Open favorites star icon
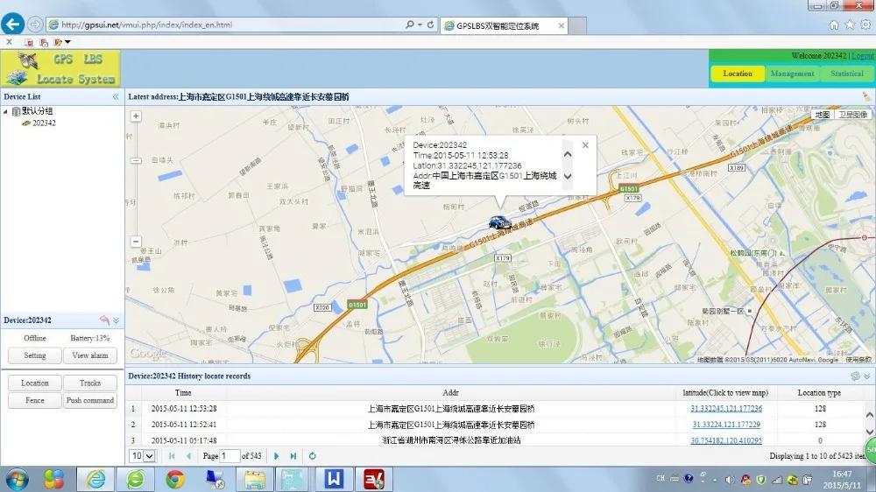This screenshot has width=876, height=492. coord(850,25)
